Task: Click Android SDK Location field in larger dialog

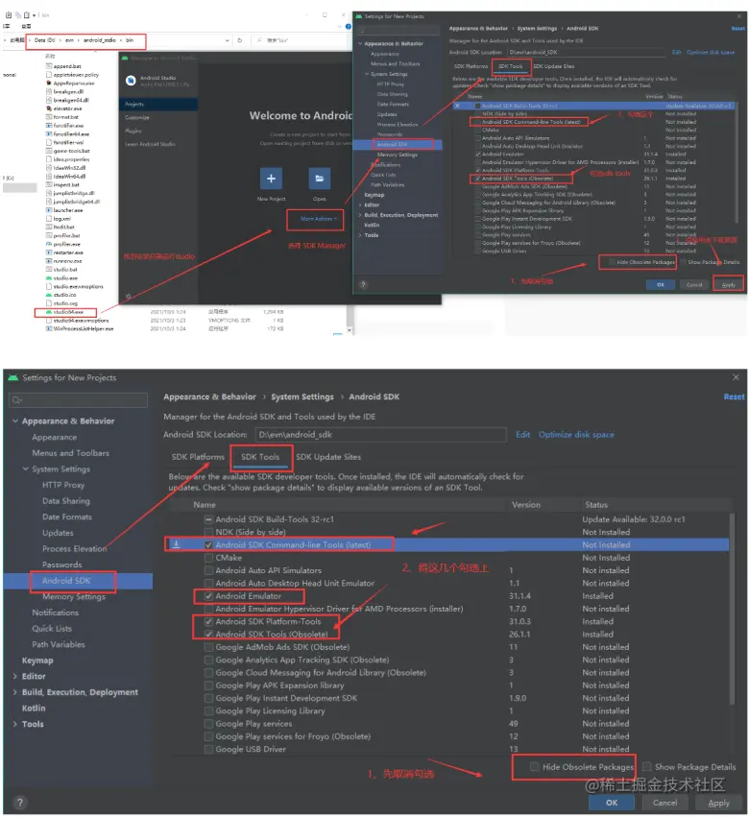Action: 380,435
